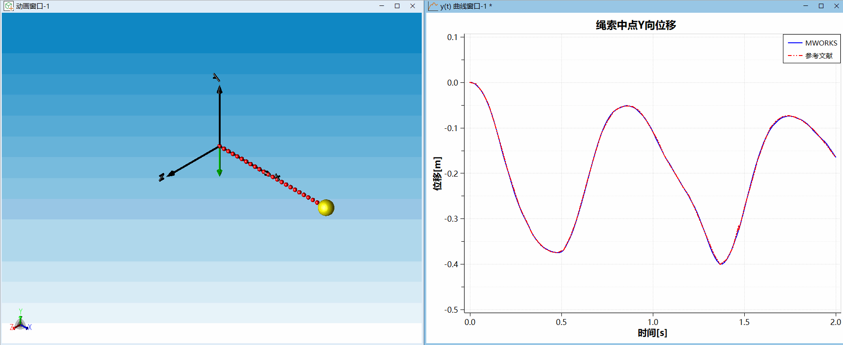Click the black Z axis arrow head
Image resolution: width=843 pixels, height=345 pixels.
click(171, 174)
